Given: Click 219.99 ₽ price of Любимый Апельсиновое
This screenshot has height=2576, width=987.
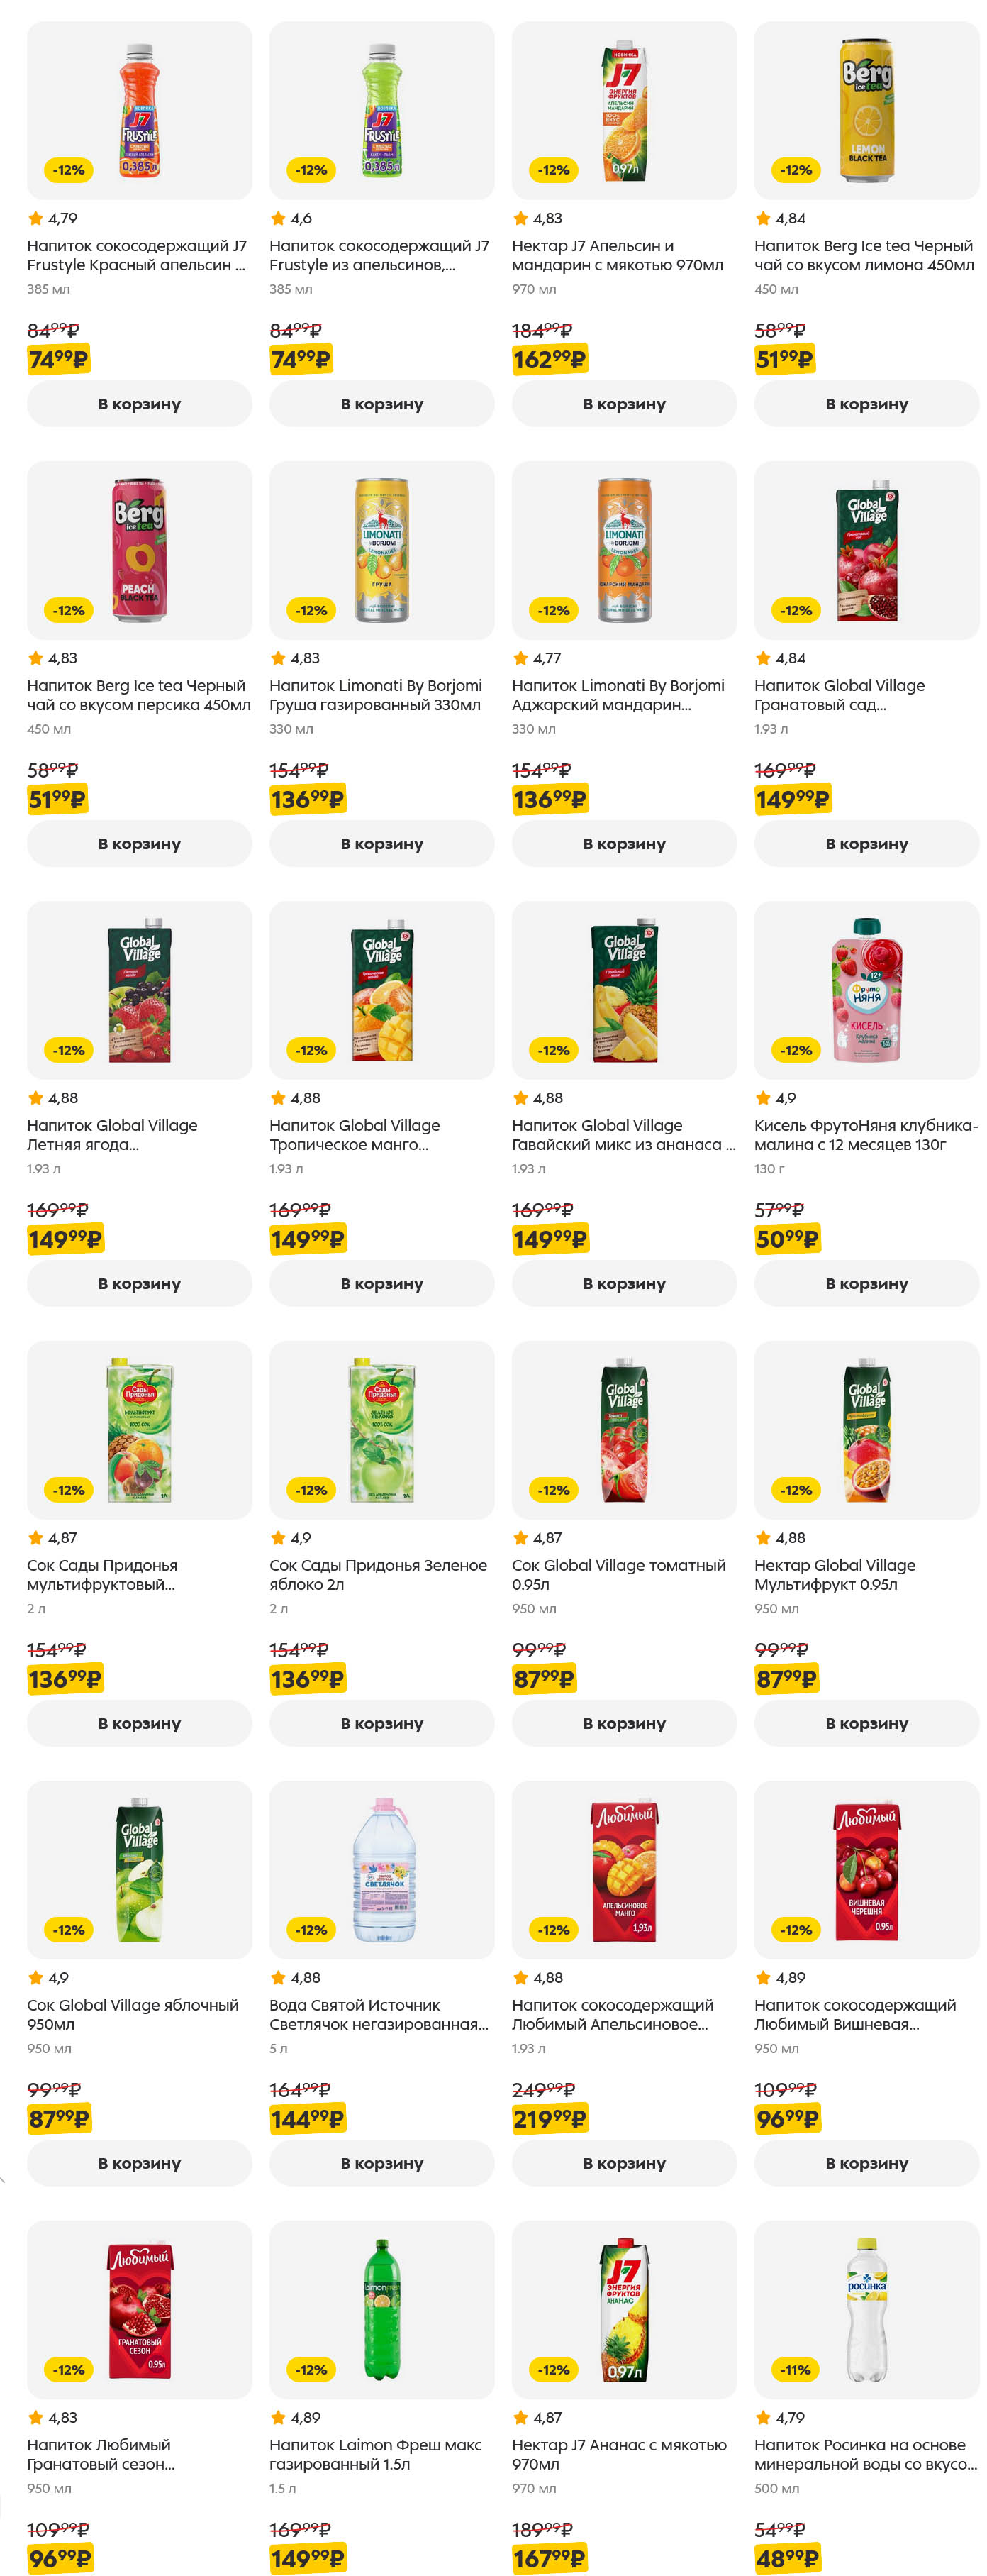Looking at the screenshot, I should pos(548,2118).
